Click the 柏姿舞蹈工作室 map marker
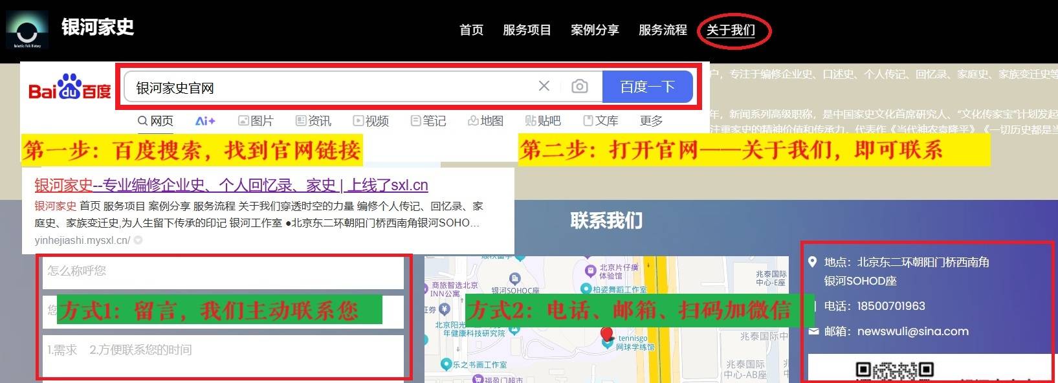This screenshot has width=1058, height=383. pyautogui.click(x=586, y=289)
